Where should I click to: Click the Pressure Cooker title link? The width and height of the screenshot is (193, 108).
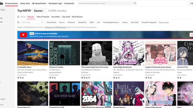(x=56, y=67)
